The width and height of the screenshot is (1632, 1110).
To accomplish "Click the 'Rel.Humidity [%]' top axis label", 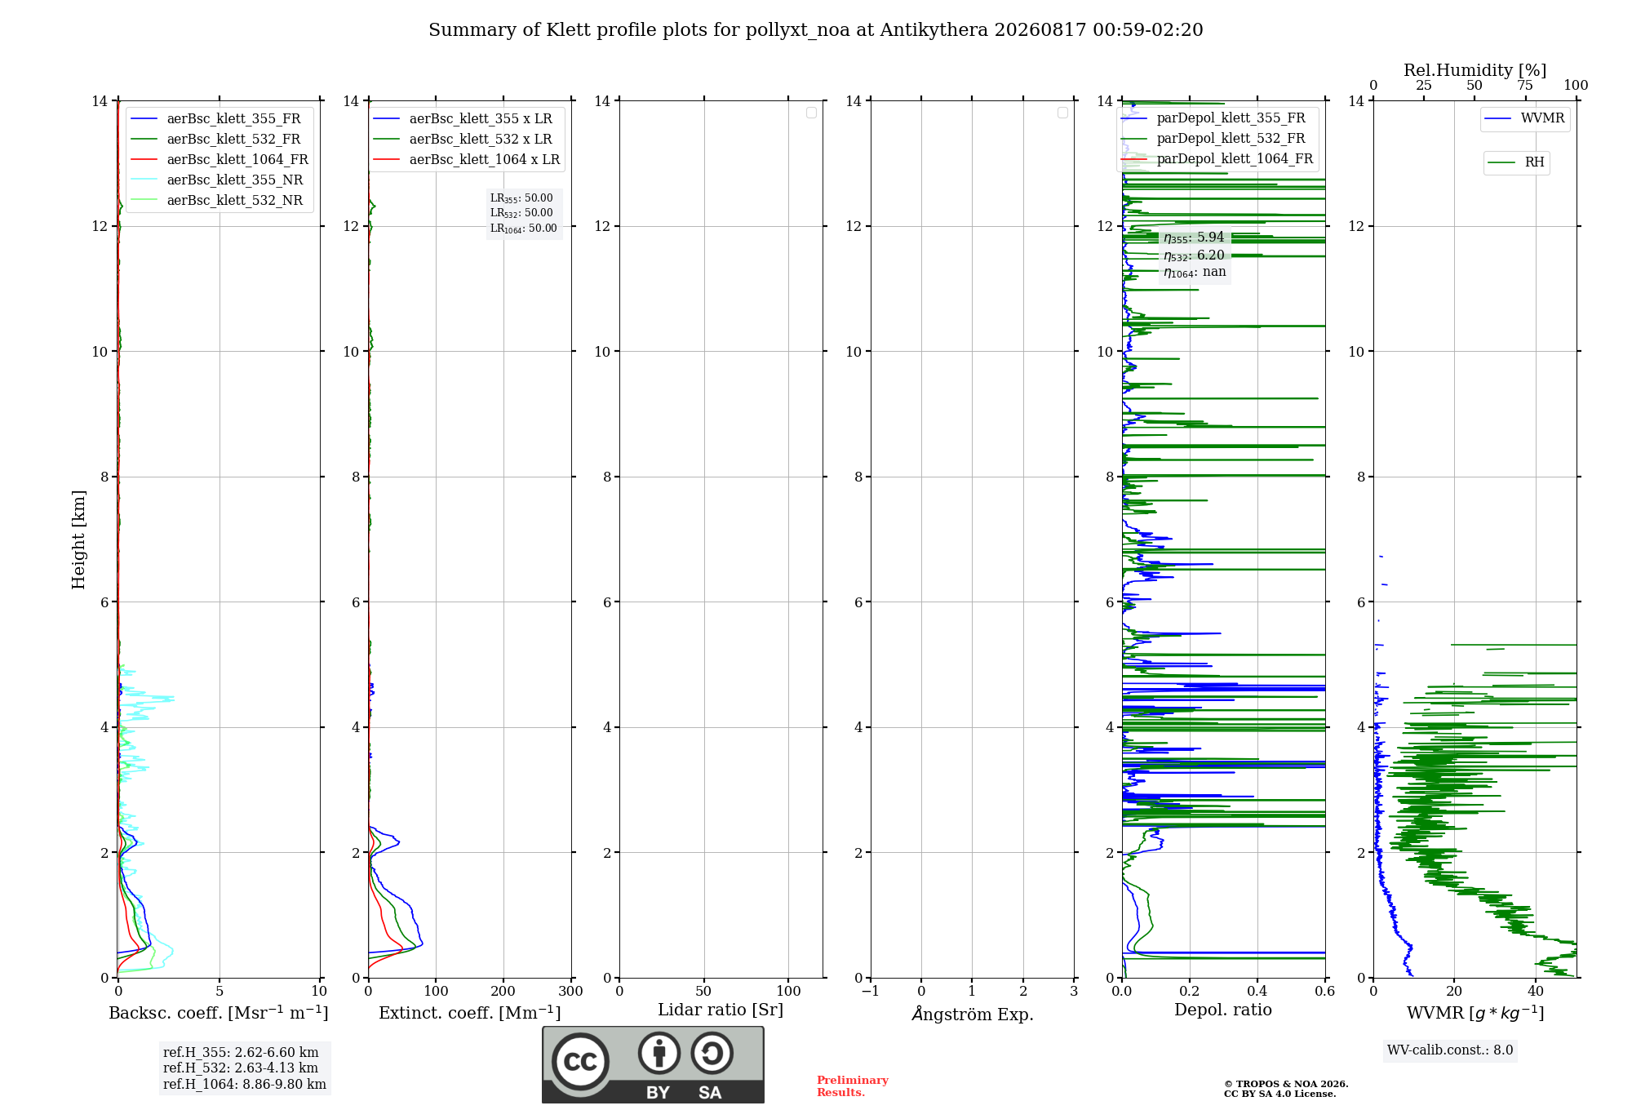I will point(1475,70).
